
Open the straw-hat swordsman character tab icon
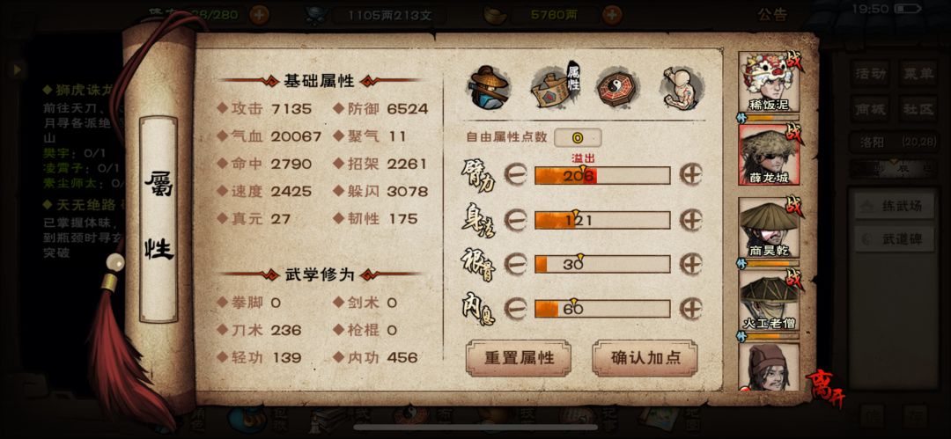click(488, 87)
